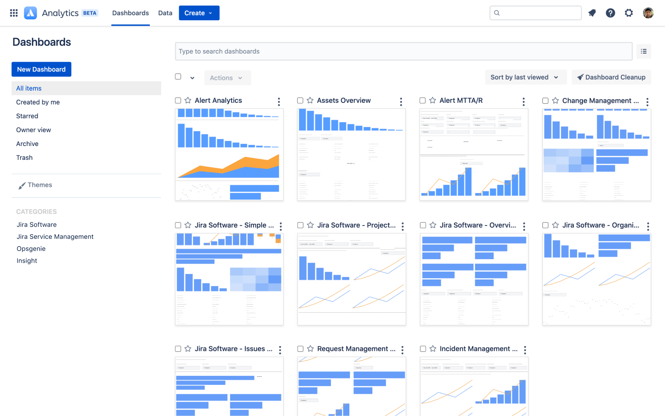Expand the Create dropdown button
The width and height of the screenshot is (665, 416).
(199, 13)
